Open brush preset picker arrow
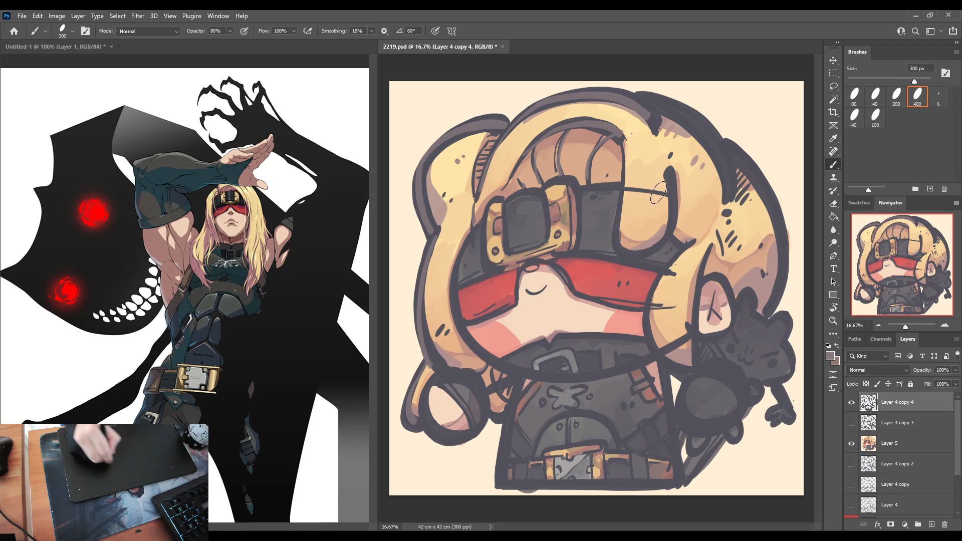The height and width of the screenshot is (541, 962). click(x=73, y=31)
